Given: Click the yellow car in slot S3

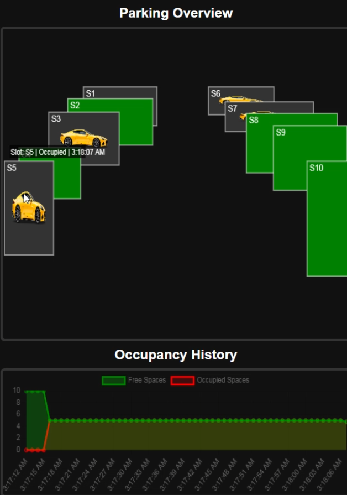Looking at the screenshot, I should [83, 138].
